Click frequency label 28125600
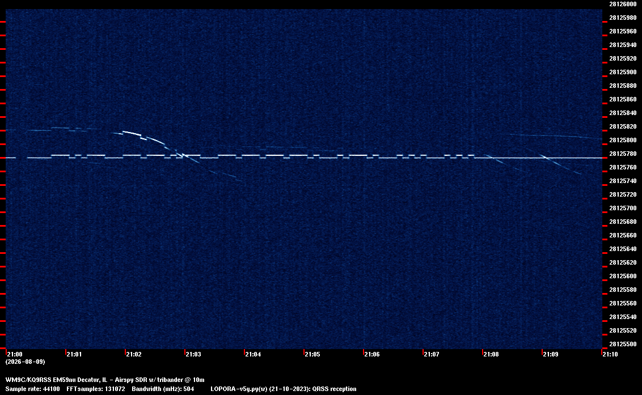 point(623,276)
